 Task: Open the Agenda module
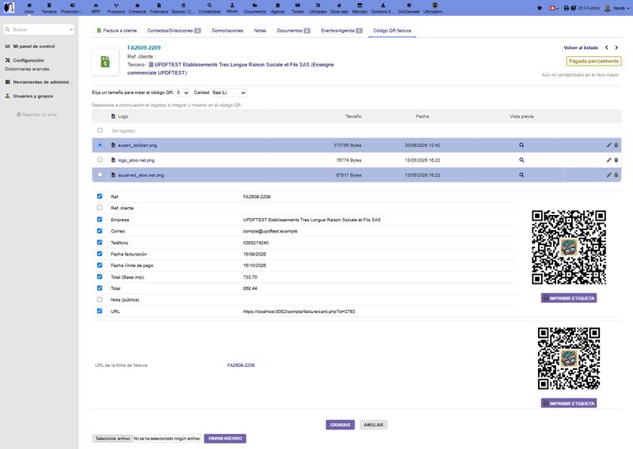point(278,8)
